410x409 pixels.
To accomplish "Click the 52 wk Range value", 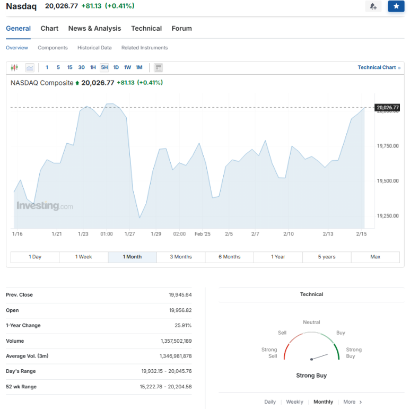I will (x=166, y=387).
